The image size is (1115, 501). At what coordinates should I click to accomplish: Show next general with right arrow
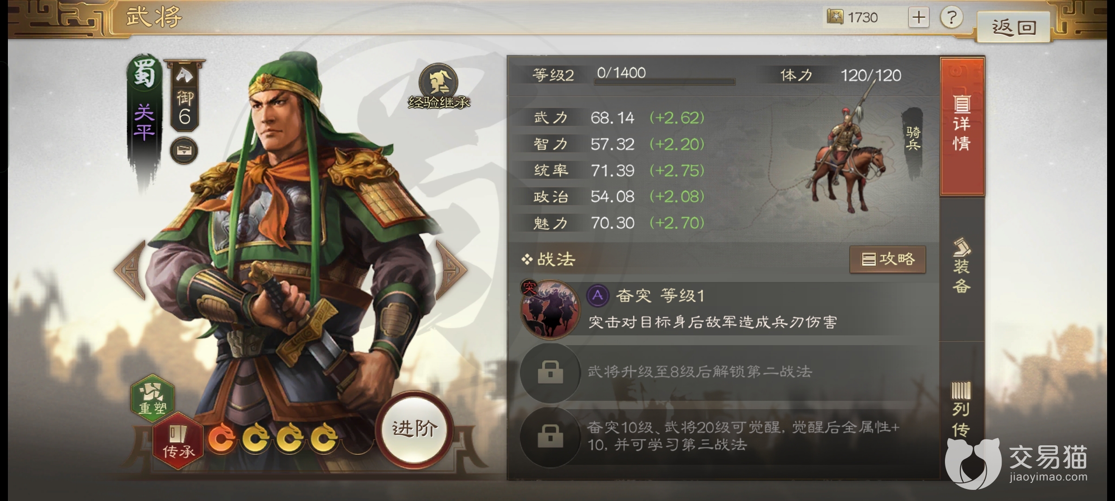pos(451,269)
